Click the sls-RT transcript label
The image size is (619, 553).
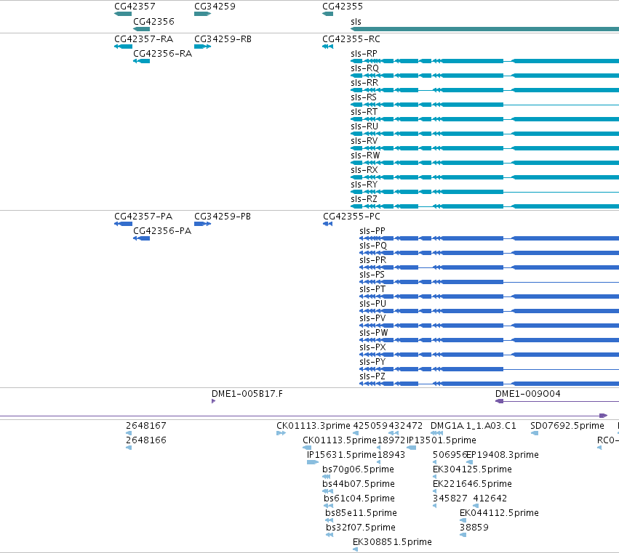(364, 112)
